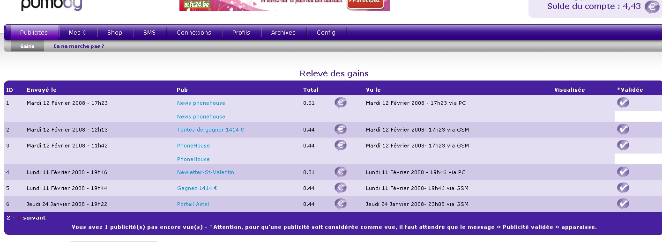Open the Shop section

click(114, 33)
